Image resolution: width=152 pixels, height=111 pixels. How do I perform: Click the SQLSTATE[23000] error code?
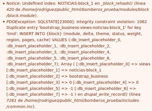(56, 22)
